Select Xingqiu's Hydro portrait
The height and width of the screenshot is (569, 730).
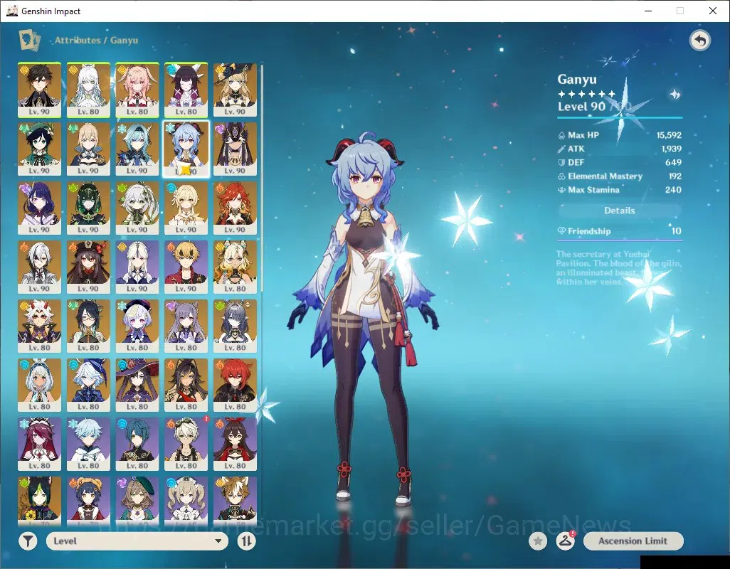[x=137, y=445]
